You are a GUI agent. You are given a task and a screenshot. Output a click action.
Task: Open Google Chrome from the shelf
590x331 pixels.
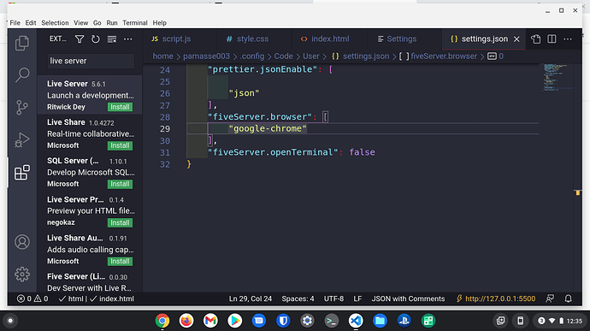pos(162,321)
